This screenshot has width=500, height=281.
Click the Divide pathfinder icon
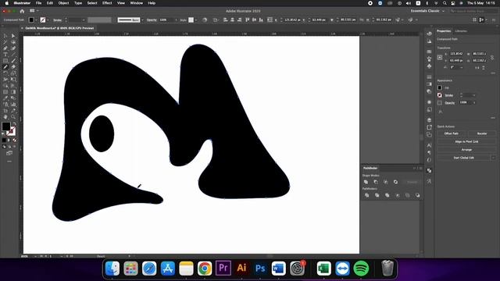coord(366,195)
